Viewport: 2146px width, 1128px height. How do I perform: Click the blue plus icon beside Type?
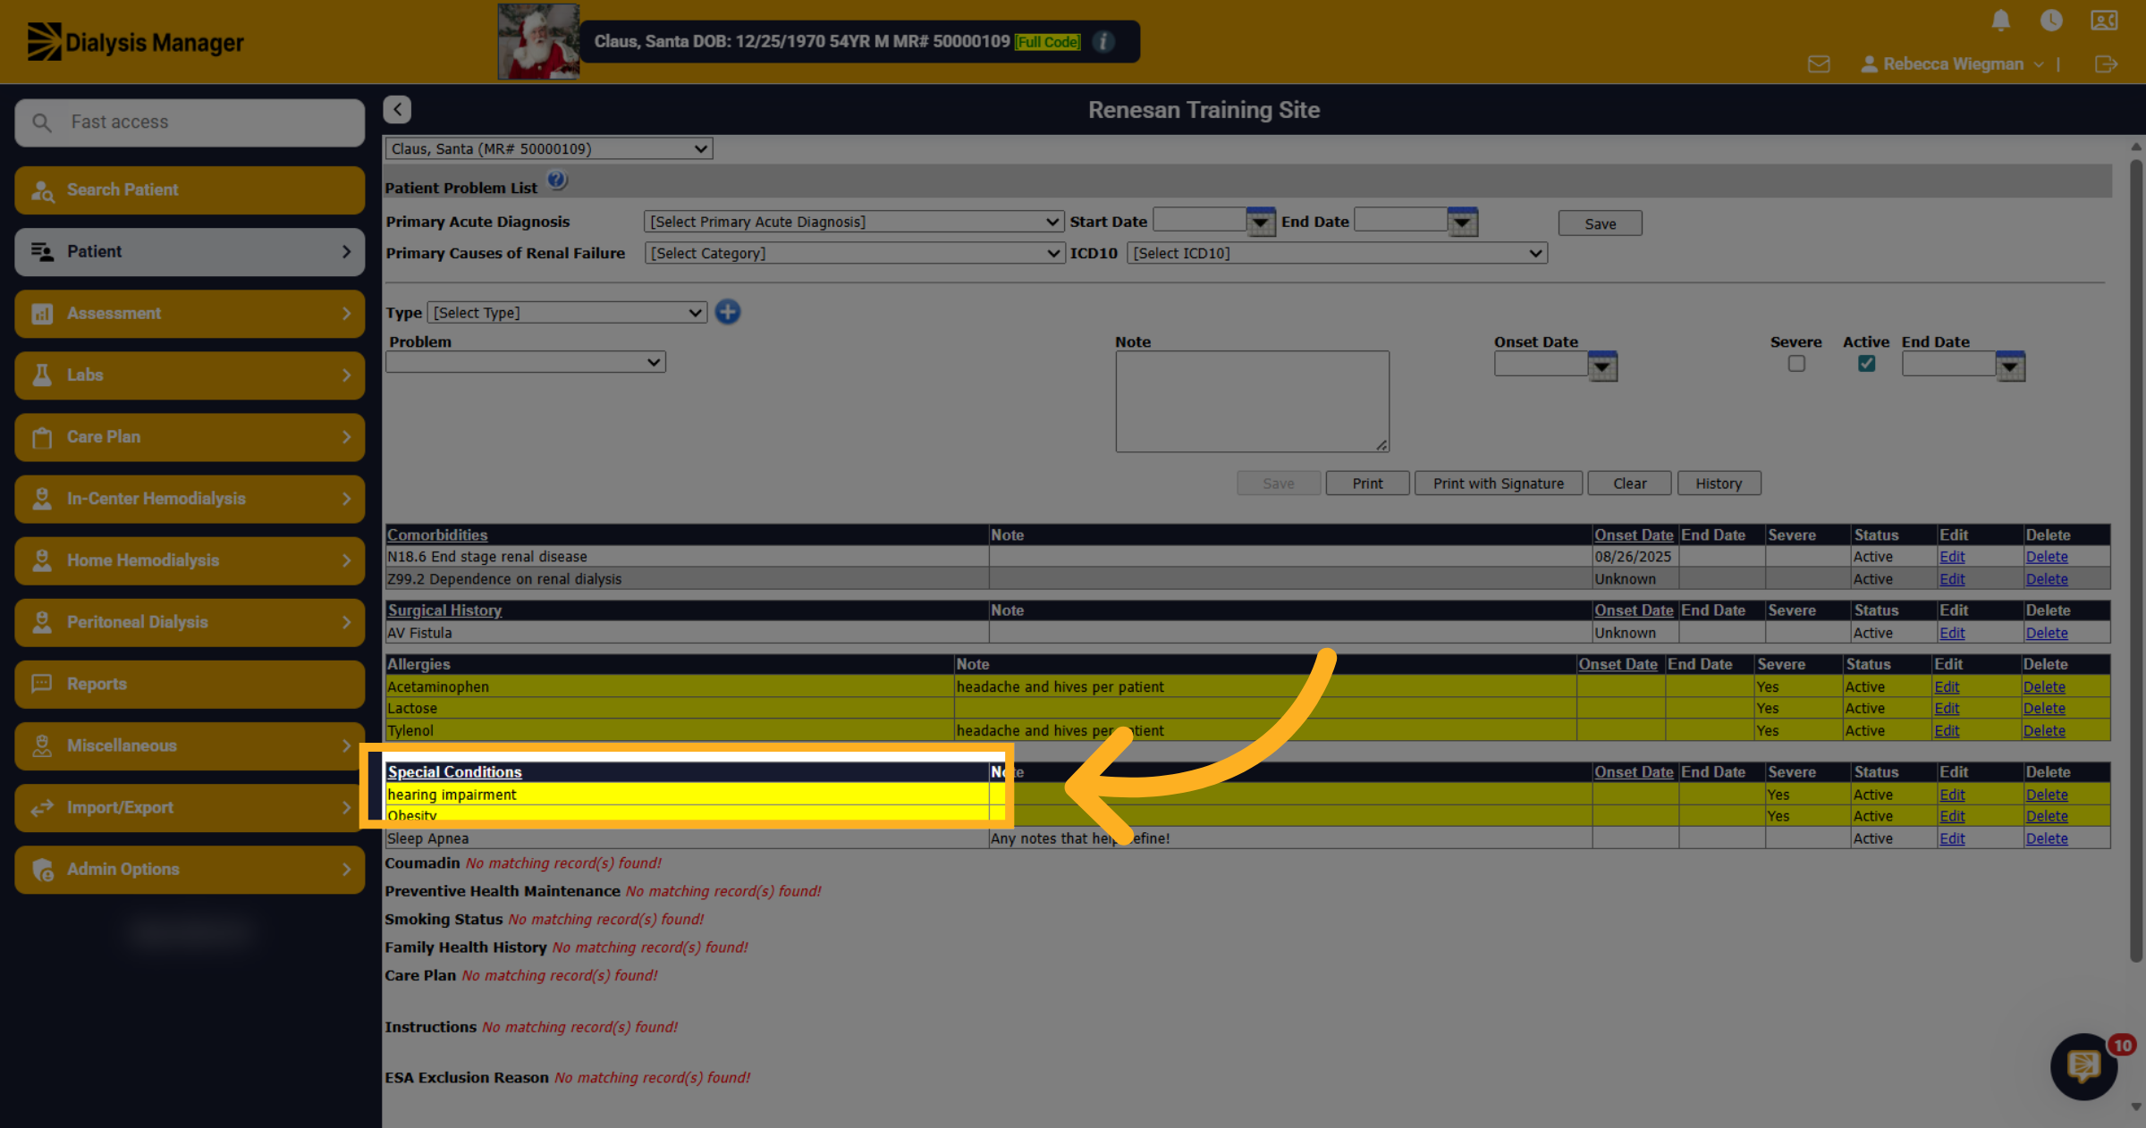tap(728, 312)
